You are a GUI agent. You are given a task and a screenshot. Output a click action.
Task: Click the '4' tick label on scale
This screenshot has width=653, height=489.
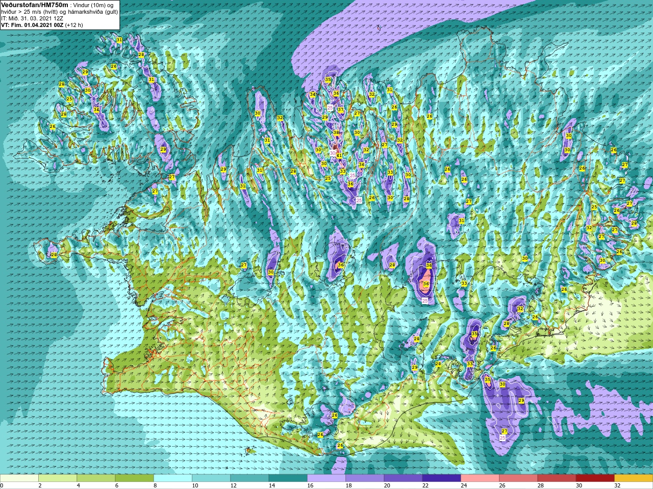tap(78, 485)
